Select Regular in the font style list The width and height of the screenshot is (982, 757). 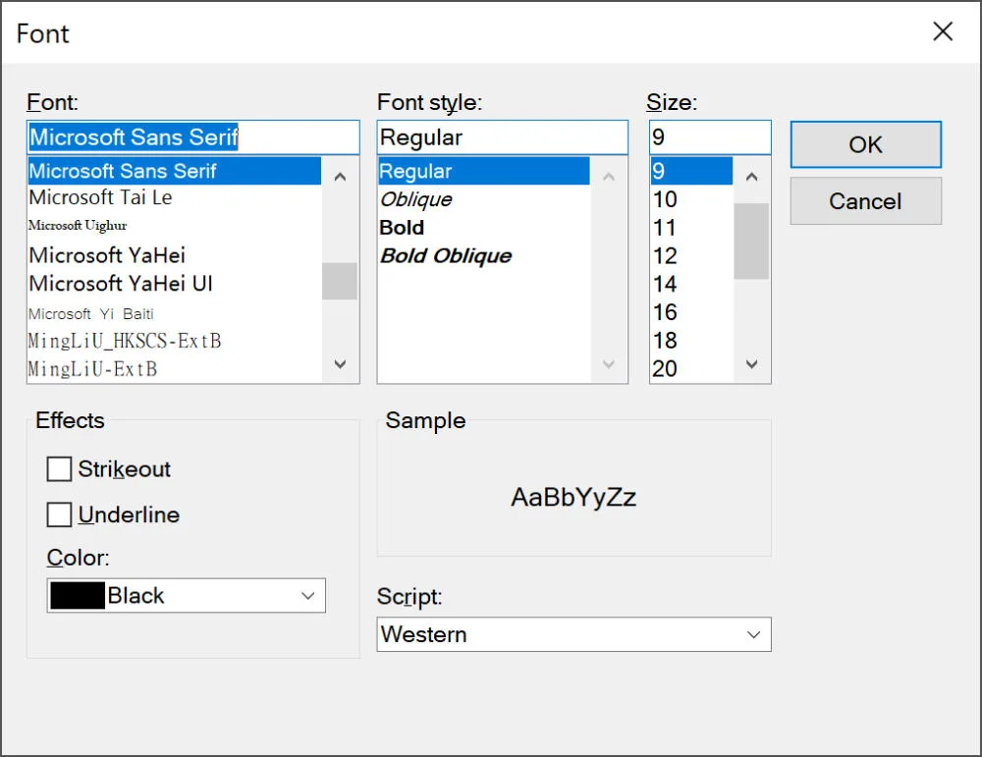tap(483, 171)
